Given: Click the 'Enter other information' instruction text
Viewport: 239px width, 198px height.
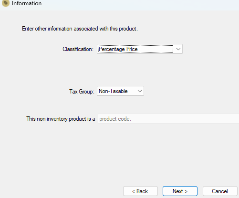Looking at the screenshot, I should (x=80, y=29).
